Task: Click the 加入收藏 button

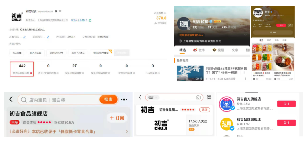Action: tap(17, 53)
